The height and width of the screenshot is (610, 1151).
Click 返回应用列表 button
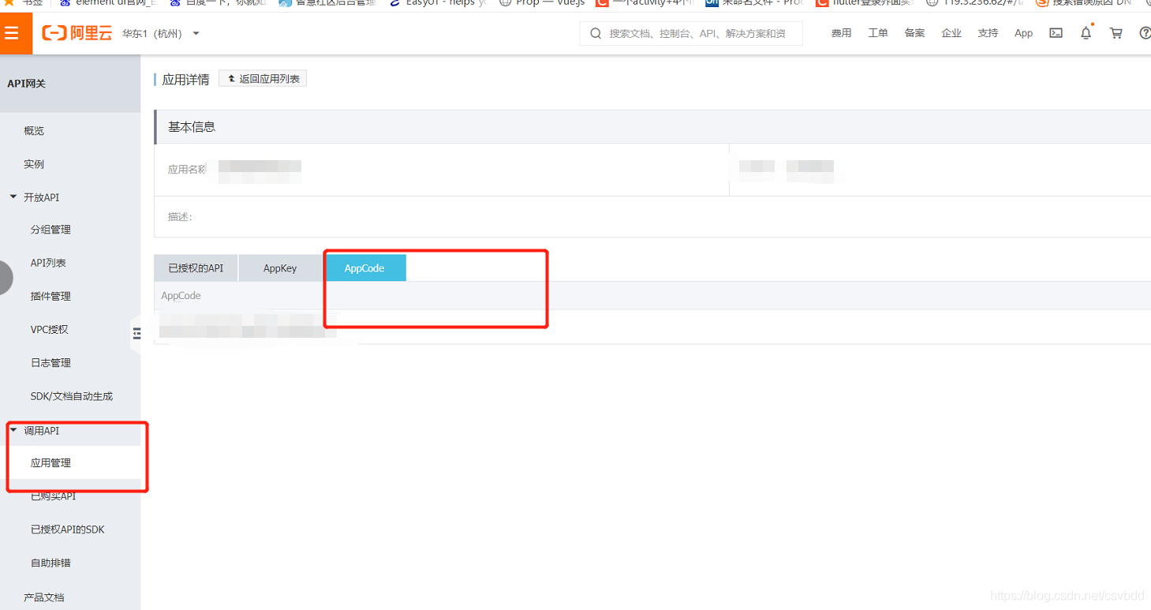pyautogui.click(x=263, y=79)
